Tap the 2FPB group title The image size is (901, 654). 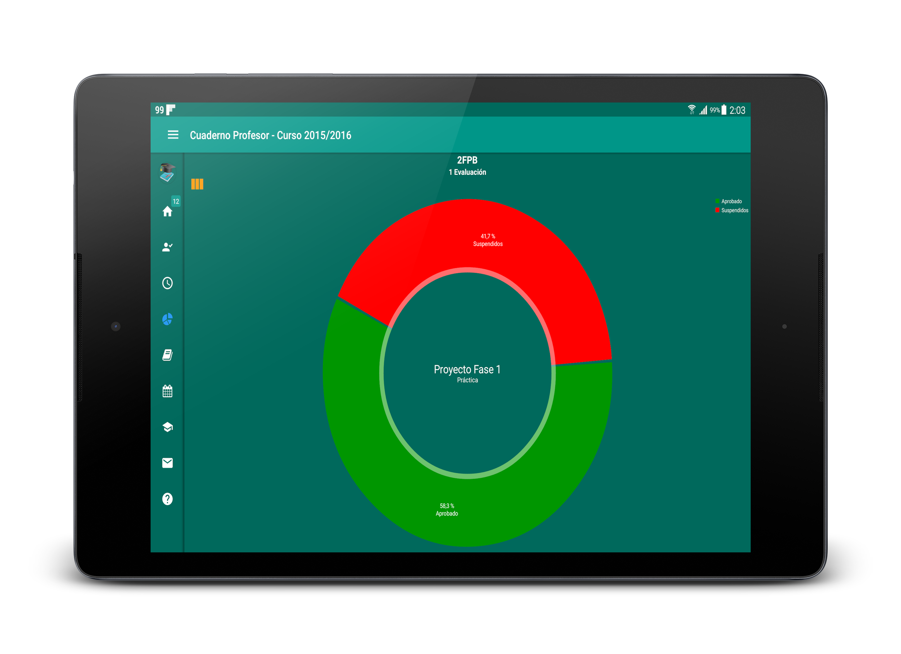point(467,160)
